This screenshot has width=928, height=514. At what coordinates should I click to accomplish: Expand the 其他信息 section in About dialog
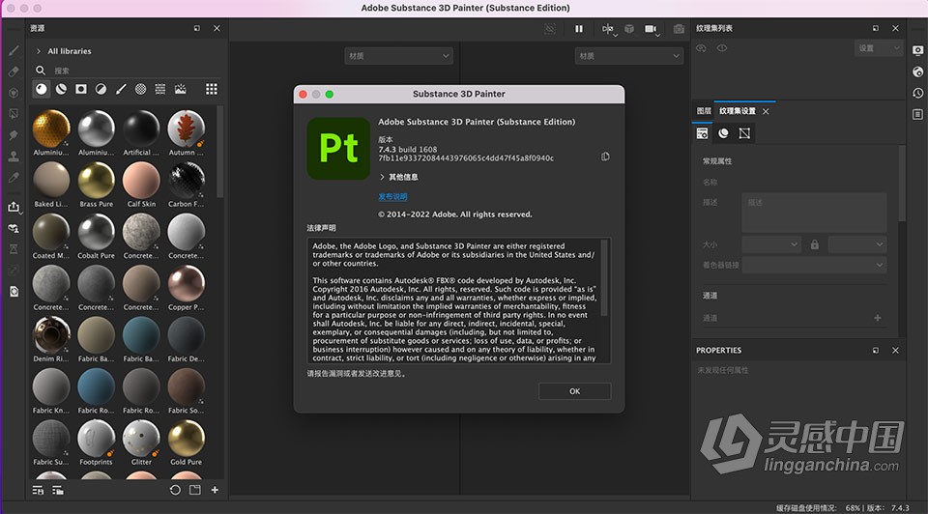point(382,177)
